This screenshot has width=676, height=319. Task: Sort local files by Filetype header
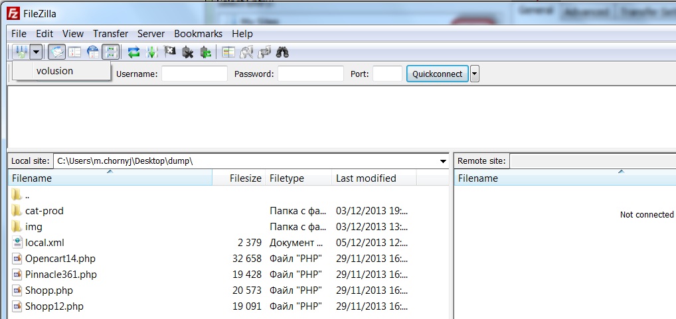coord(299,178)
